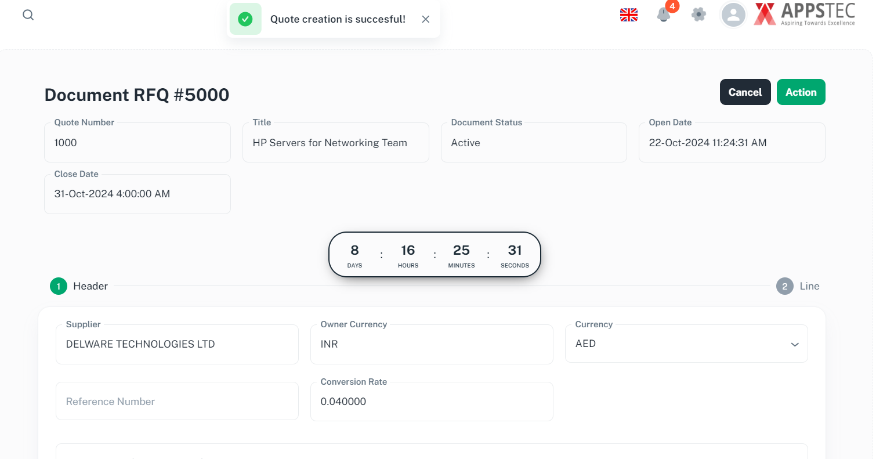
Task: Click the green success checkmark icon
Action: point(245,19)
